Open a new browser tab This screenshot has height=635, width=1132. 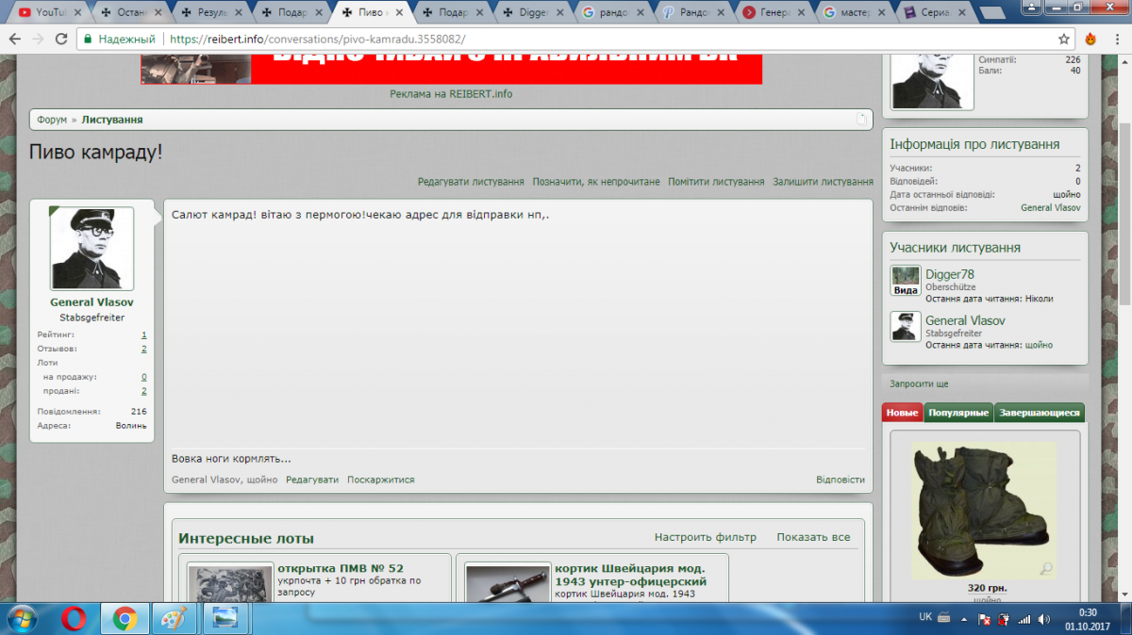click(x=993, y=13)
